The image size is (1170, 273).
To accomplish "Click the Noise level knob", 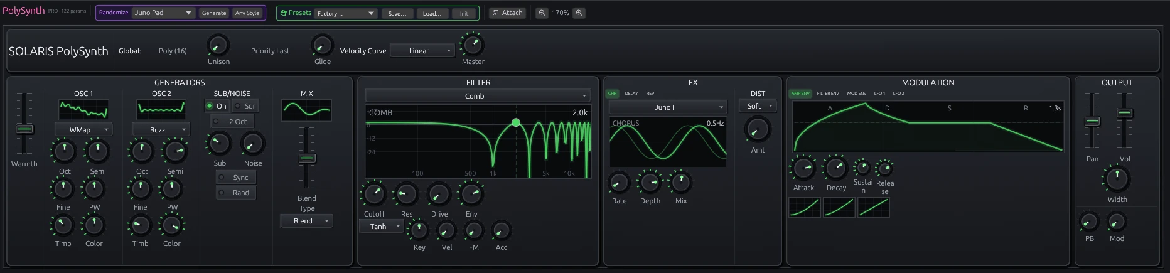I will click(x=252, y=144).
